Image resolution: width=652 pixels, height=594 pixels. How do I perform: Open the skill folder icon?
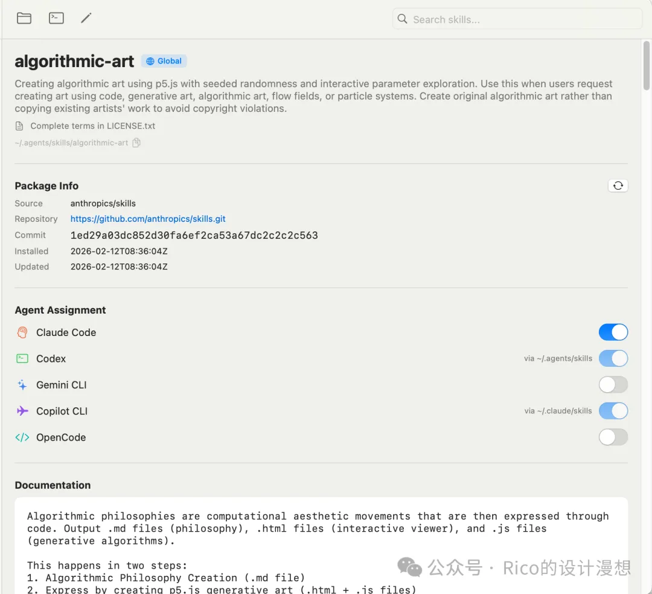point(24,18)
